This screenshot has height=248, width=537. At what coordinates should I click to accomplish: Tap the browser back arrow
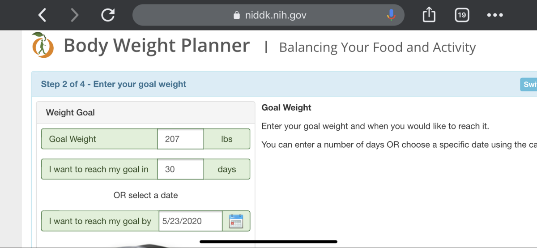[42, 16]
